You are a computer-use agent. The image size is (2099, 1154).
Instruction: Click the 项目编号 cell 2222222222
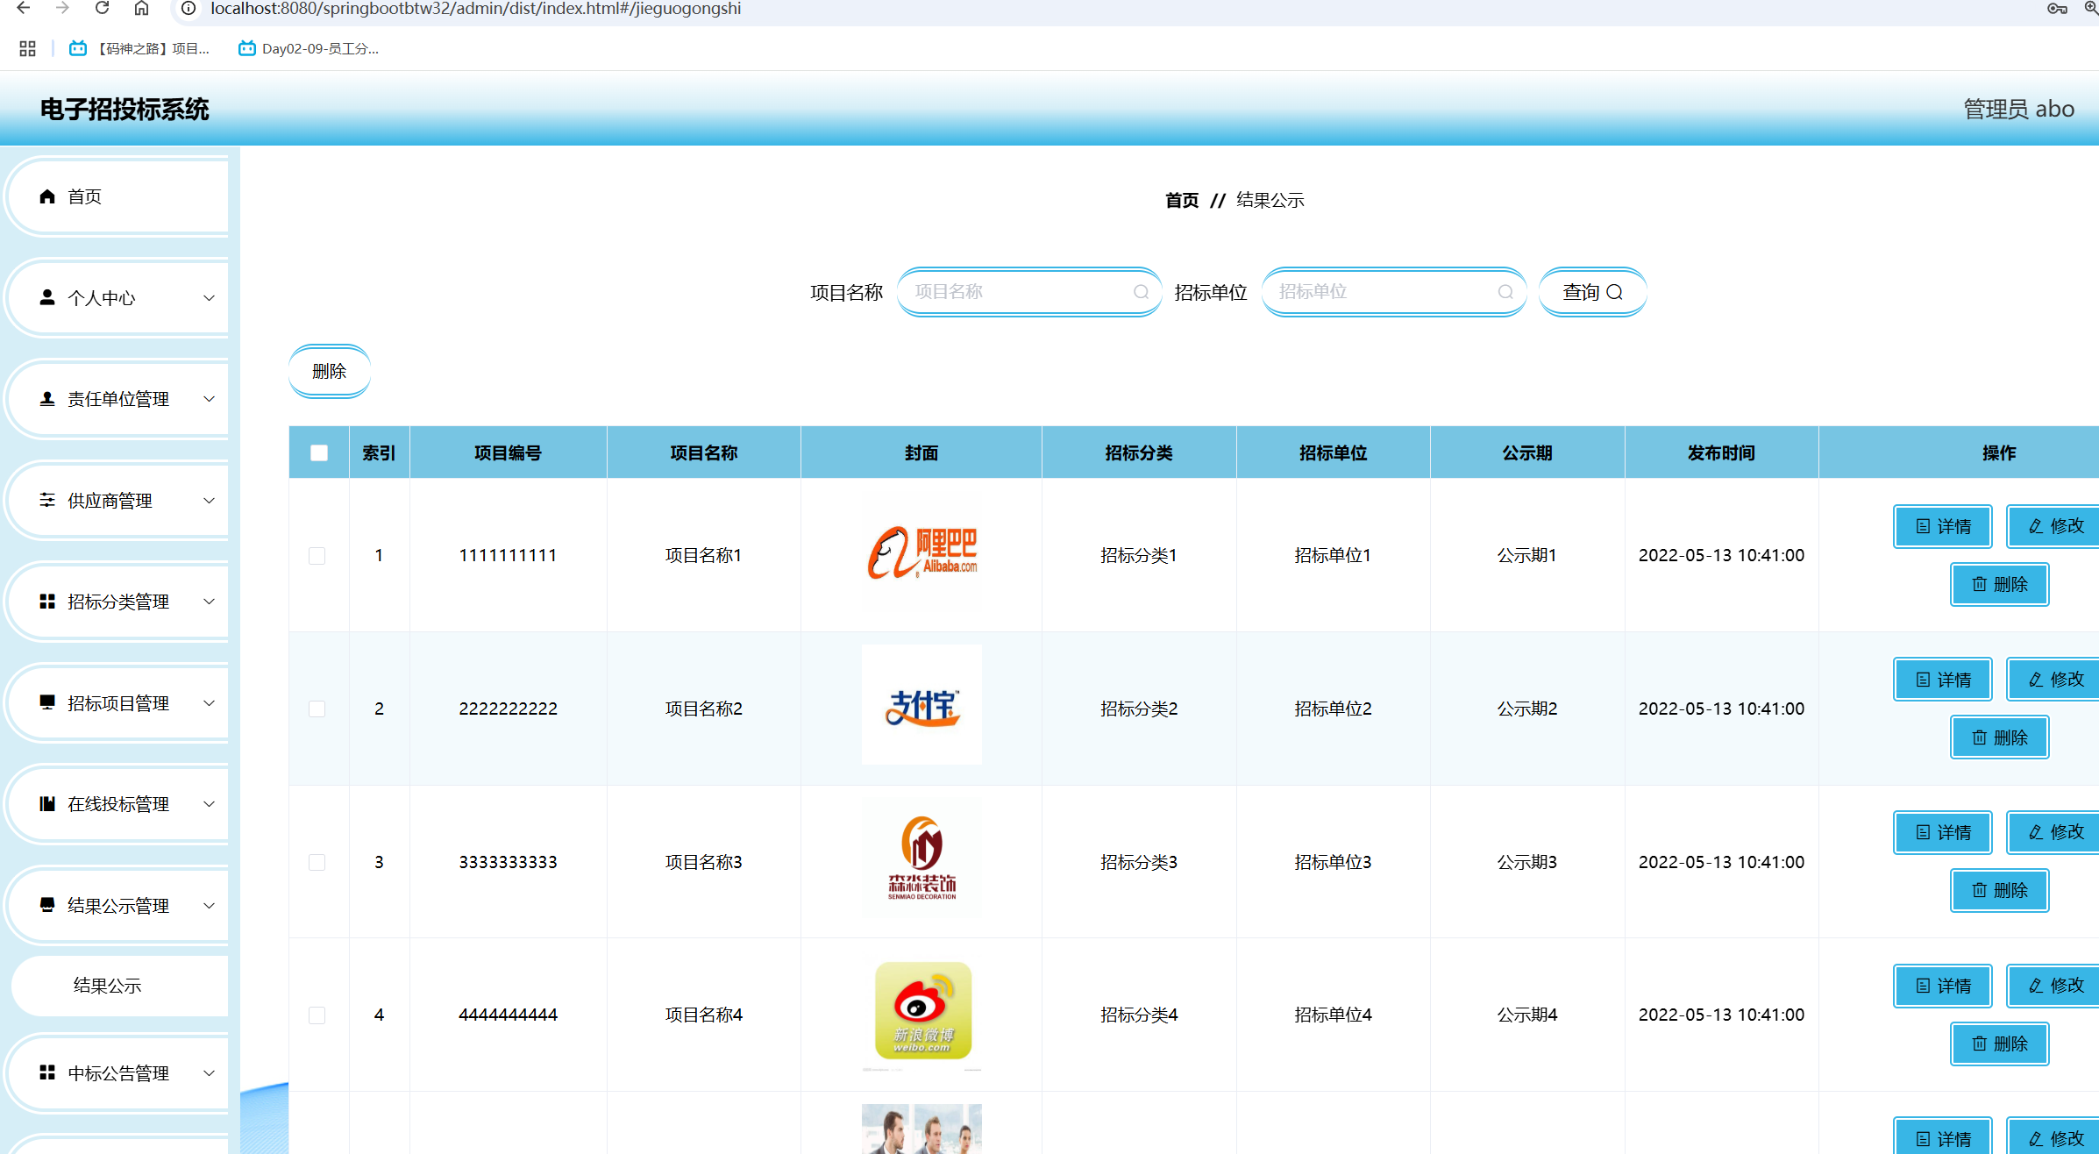[x=509, y=709]
